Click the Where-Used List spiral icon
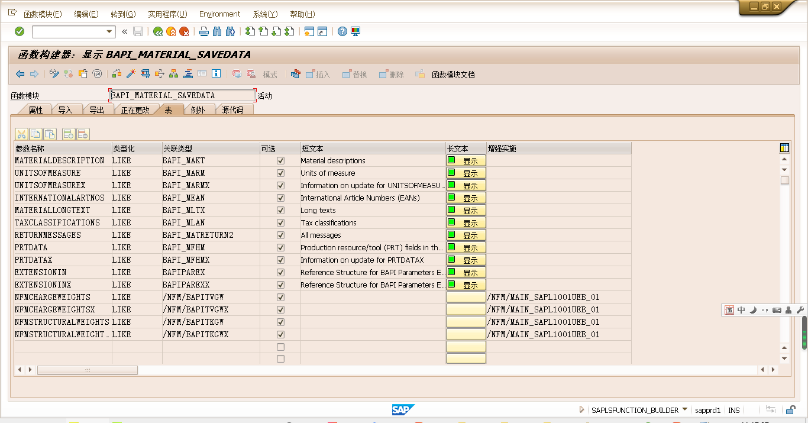The width and height of the screenshot is (808, 423). [x=98, y=73]
